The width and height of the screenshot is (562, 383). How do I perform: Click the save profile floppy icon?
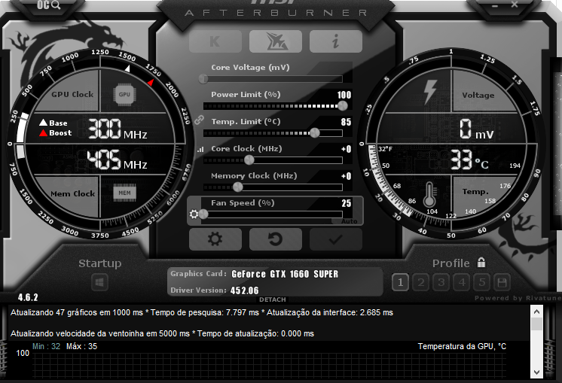point(502,282)
